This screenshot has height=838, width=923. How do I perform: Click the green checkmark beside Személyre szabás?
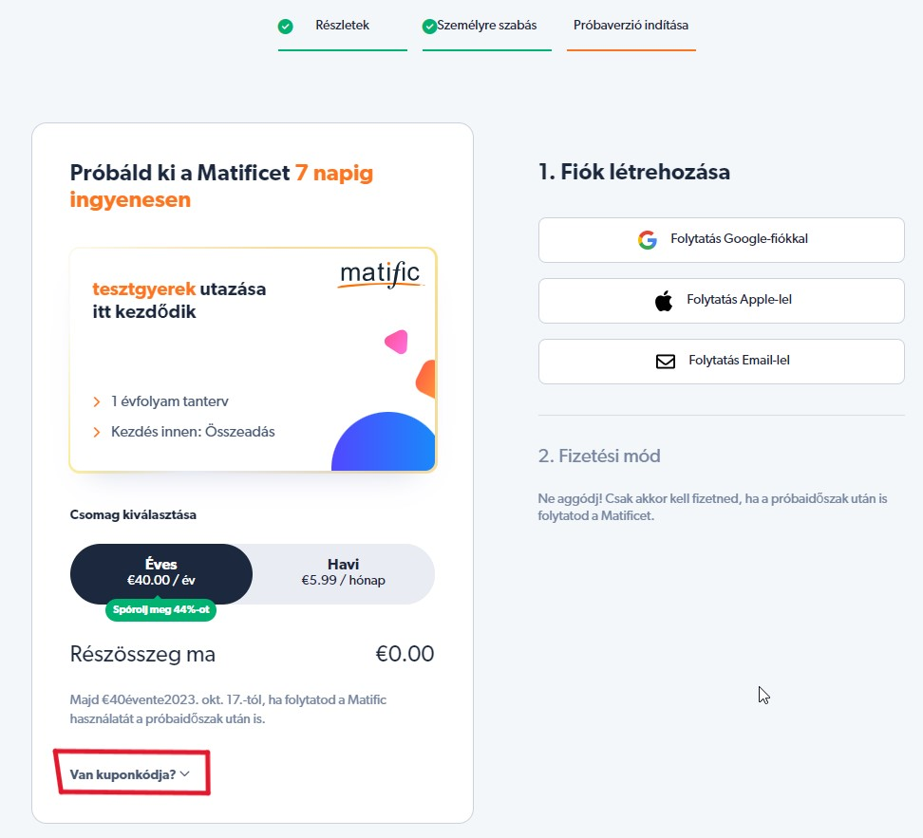pyautogui.click(x=430, y=27)
